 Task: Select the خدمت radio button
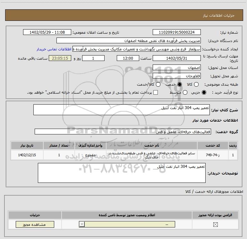[179, 84]
